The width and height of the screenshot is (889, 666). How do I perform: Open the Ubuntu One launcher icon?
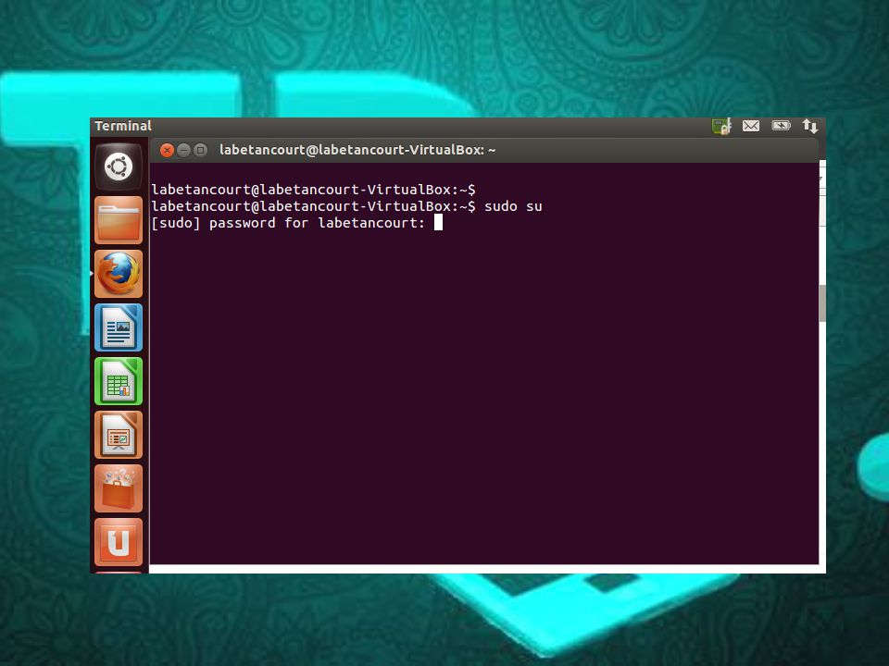point(119,542)
